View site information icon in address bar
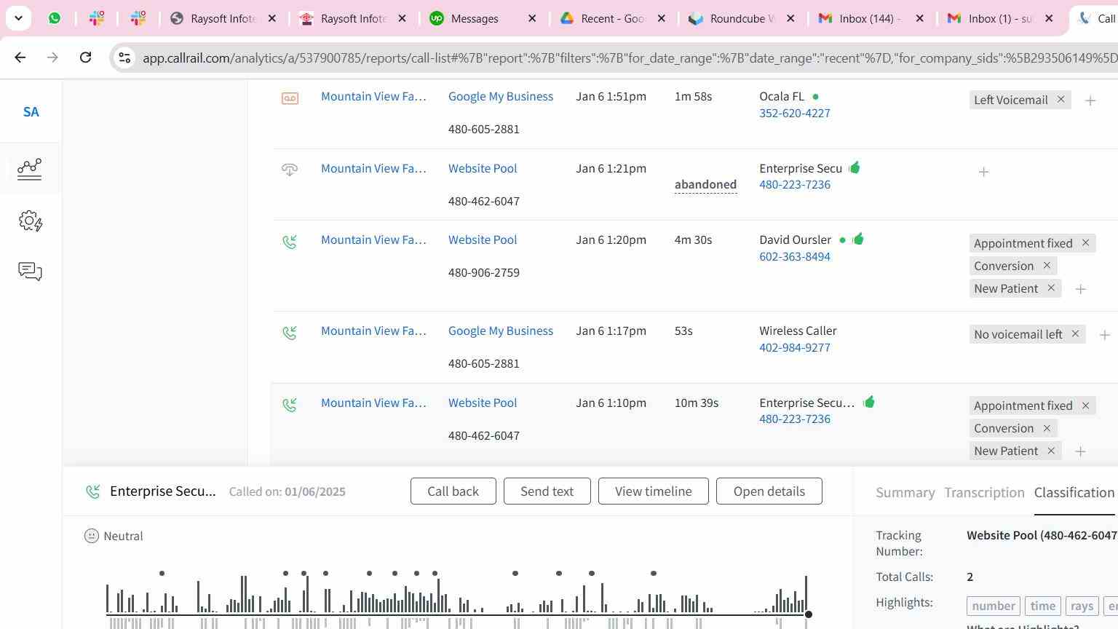Screen dimensions: 1118x629 click(124, 58)
